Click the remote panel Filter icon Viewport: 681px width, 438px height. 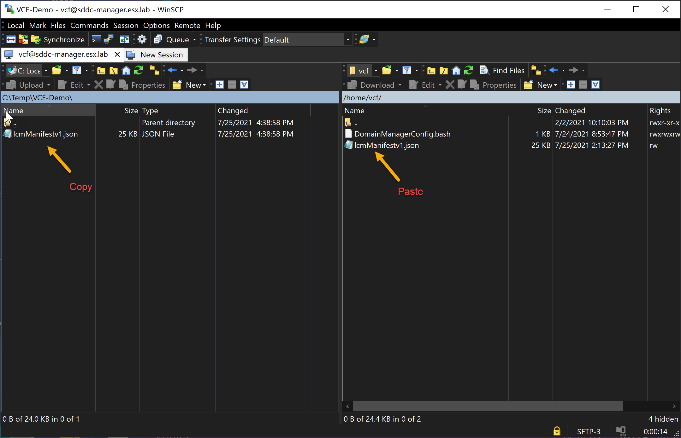click(407, 70)
